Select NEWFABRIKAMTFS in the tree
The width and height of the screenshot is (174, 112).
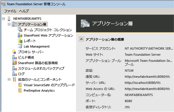(x=27, y=19)
